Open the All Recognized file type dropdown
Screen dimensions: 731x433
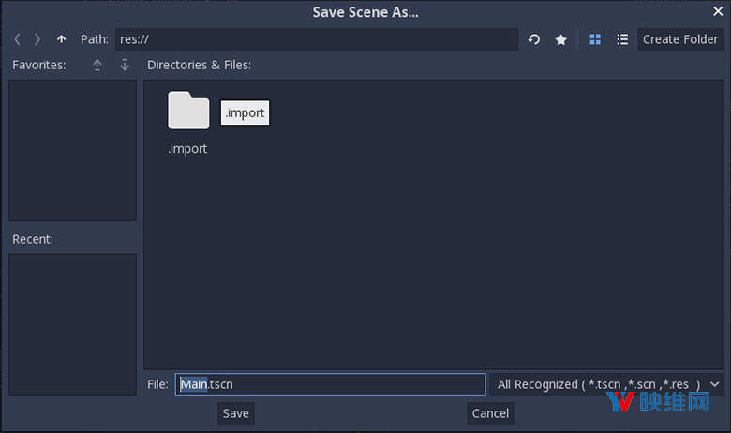point(606,384)
